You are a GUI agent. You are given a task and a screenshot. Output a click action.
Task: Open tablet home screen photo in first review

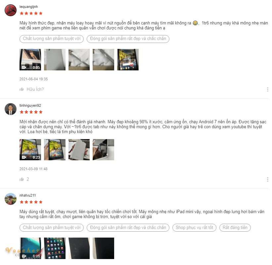(x=128, y=59)
